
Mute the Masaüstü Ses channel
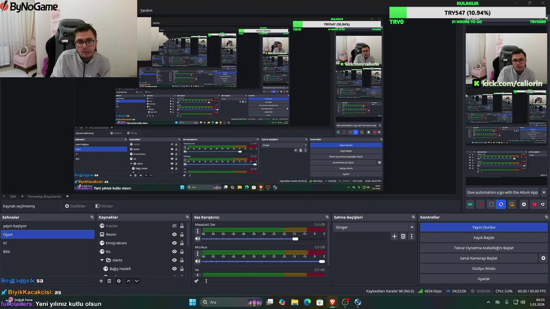198,239
